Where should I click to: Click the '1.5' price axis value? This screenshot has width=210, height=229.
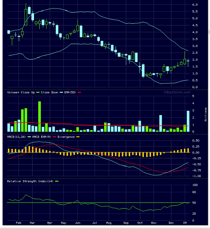click(x=195, y=67)
